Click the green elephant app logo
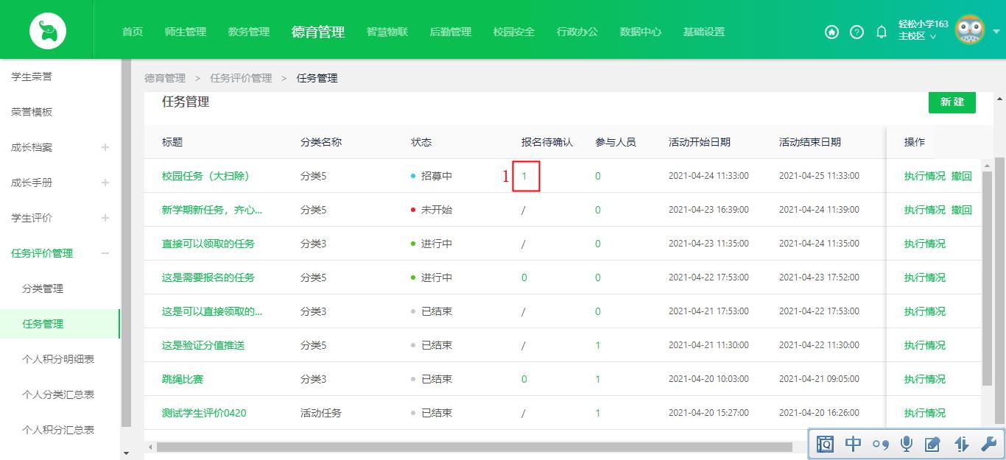The width and height of the screenshot is (1006, 460). pyautogui.click(x=47, y=30)
